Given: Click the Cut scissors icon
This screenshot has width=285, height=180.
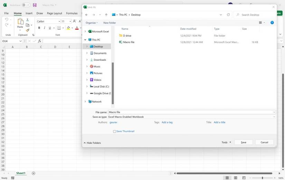Looking at the screenshot, I should 28,20.
